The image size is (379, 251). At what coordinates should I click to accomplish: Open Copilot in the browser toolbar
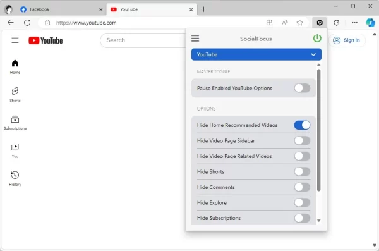370,23
